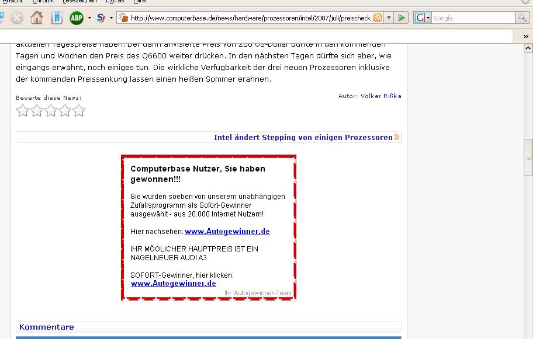Click the Google search input field
The image size is (536, 339).
click(473, 18)
